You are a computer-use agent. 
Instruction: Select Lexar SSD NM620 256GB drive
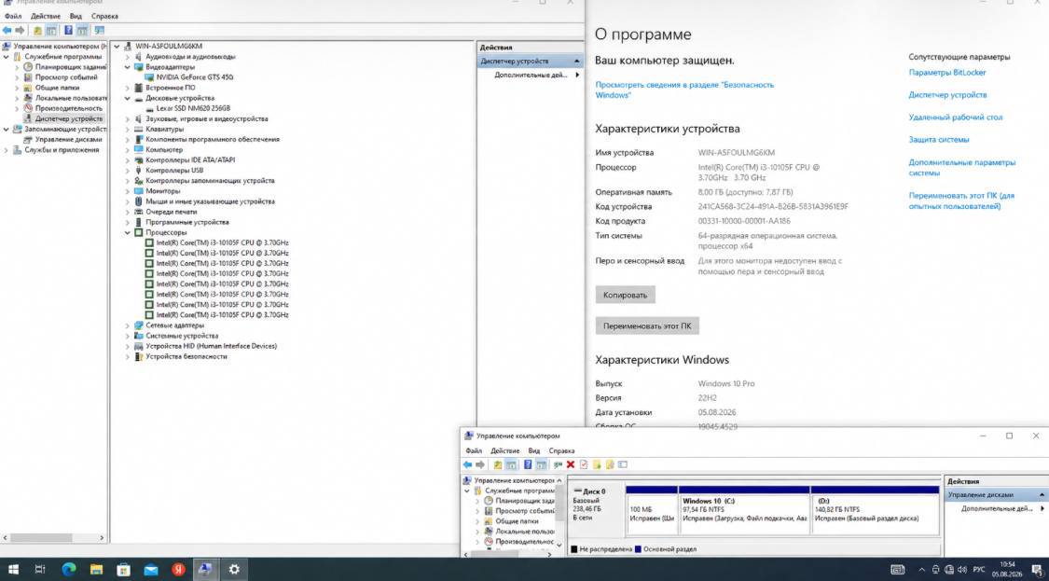pos(193,108)
